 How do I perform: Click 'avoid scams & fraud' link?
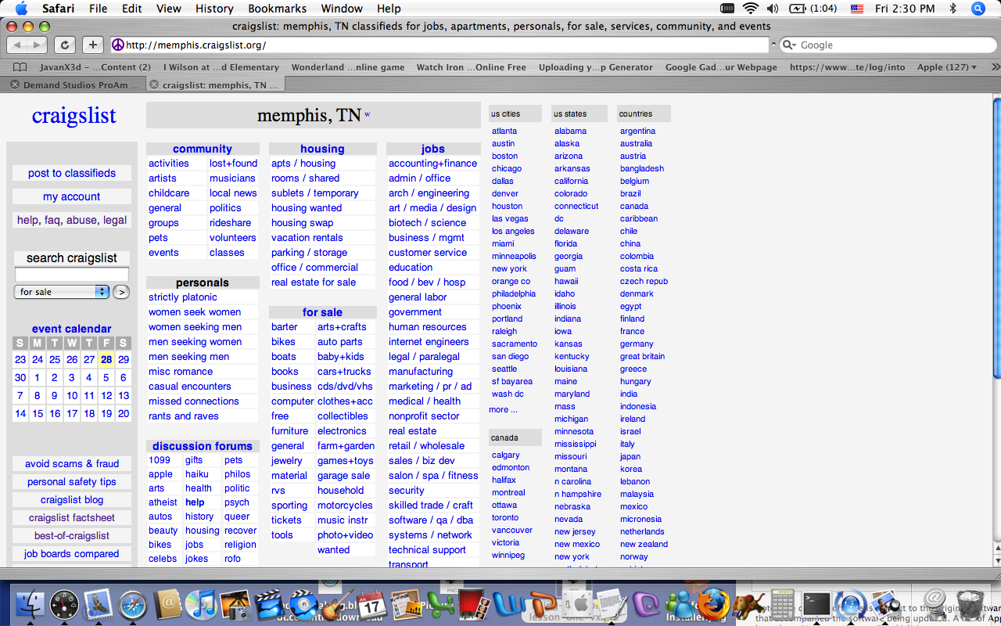(x=72, y=463)
